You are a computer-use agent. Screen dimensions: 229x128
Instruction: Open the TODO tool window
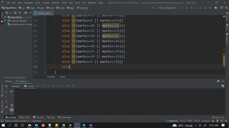(x=25, y=117)
